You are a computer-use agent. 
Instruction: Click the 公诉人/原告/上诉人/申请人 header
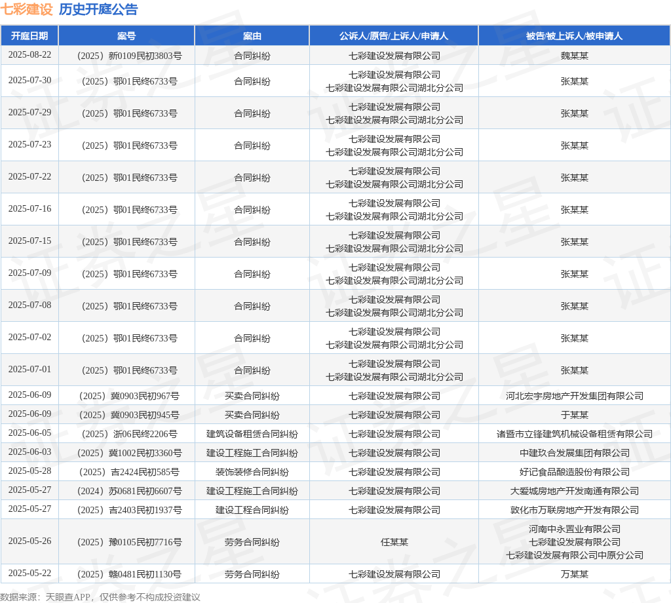394,36
